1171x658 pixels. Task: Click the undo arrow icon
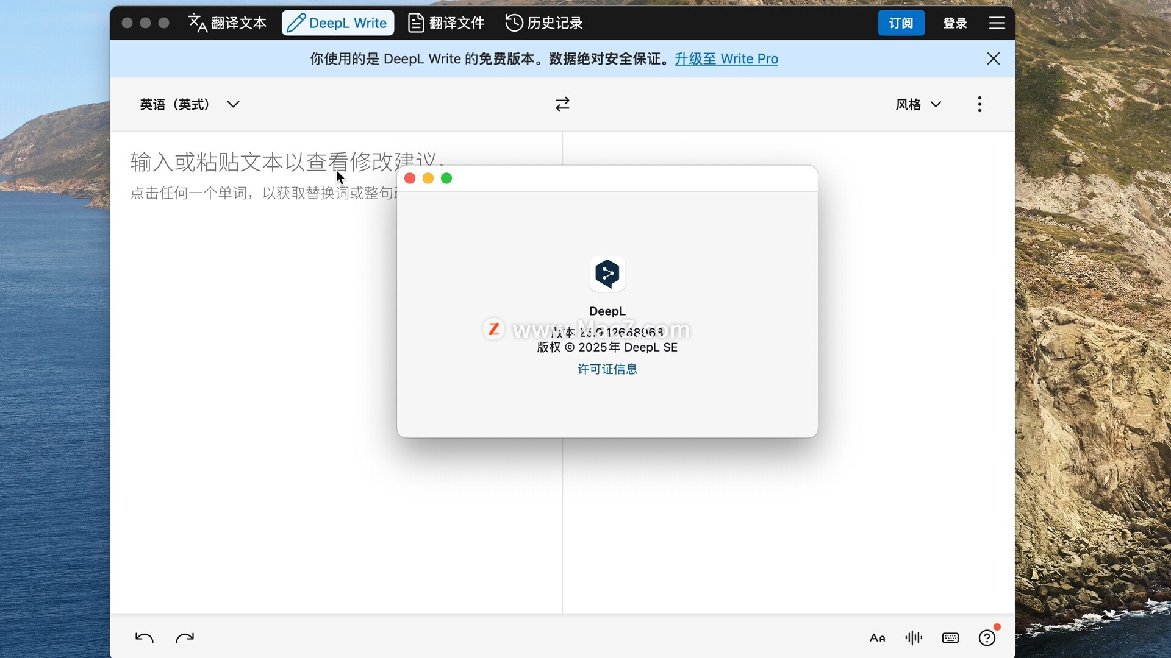click(144, 637)
